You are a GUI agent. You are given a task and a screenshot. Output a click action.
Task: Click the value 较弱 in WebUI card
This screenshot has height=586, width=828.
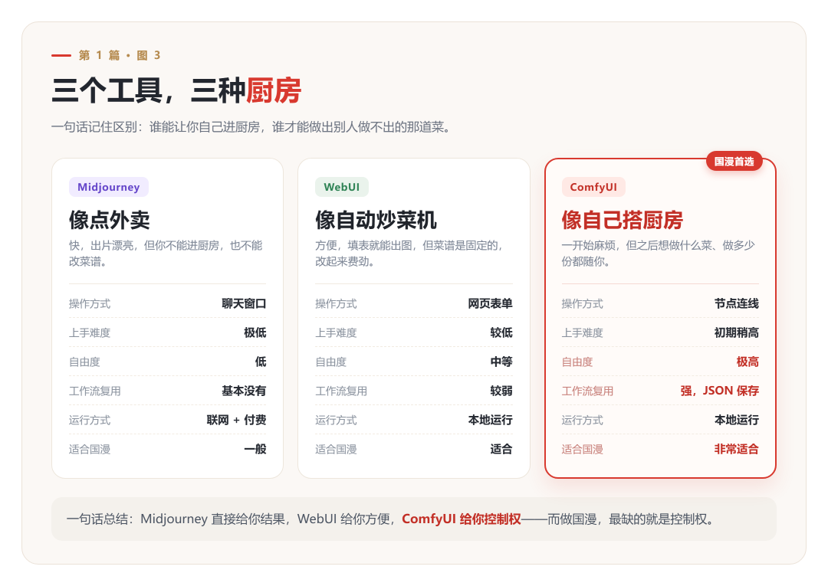coord(501,391)
